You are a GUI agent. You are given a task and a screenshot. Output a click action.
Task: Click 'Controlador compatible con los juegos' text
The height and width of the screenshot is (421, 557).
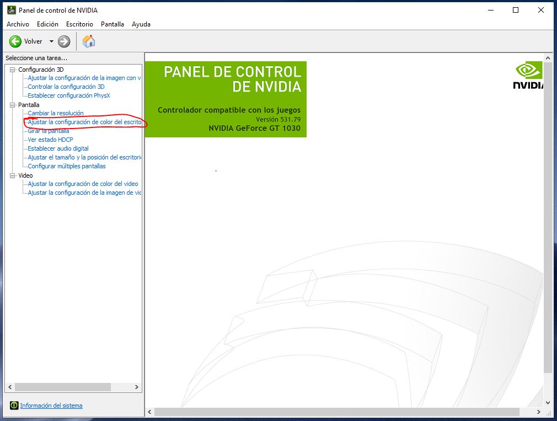(229, 110)
